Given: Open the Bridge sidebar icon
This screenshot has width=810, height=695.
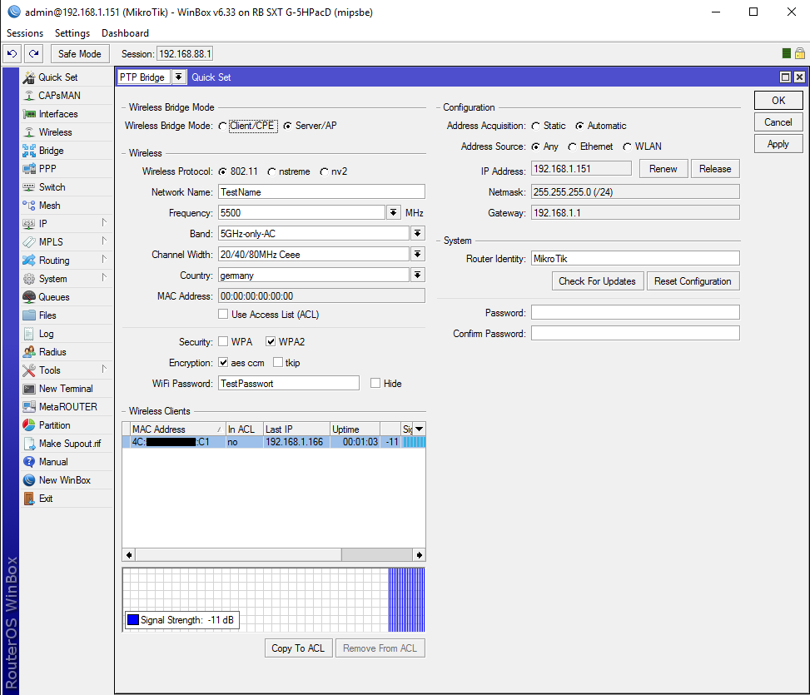Looking at the screenshot, I should (29, 151).
